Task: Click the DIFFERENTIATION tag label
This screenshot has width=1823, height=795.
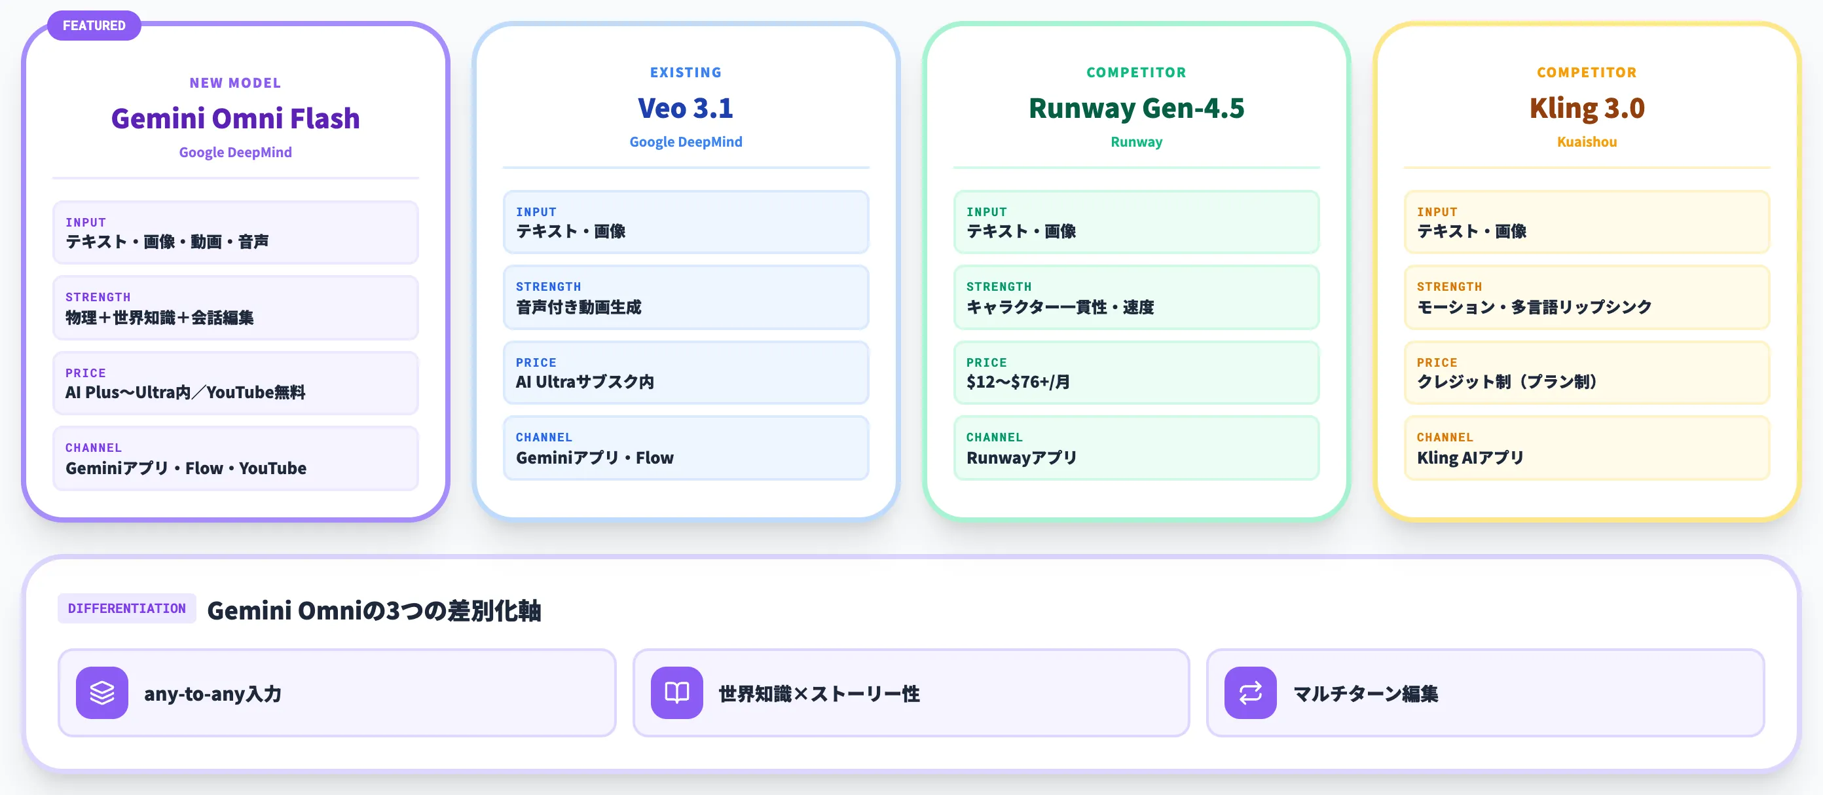Action: pyautogui.click(x=126, y=608)
